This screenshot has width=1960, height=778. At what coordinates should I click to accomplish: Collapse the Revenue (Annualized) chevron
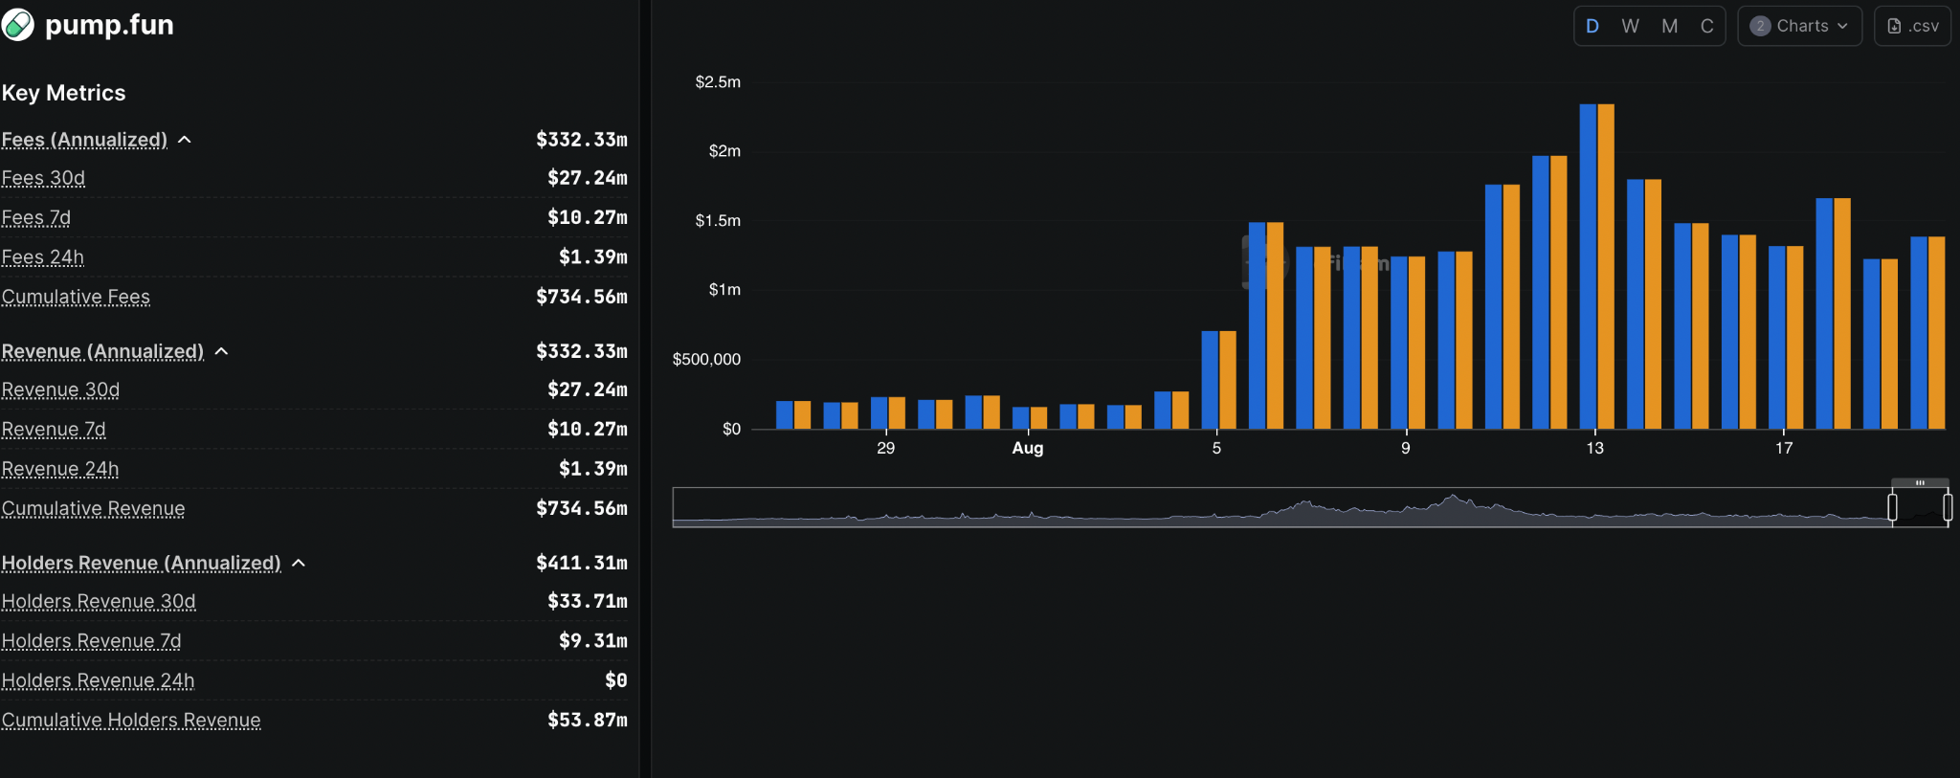221,351
